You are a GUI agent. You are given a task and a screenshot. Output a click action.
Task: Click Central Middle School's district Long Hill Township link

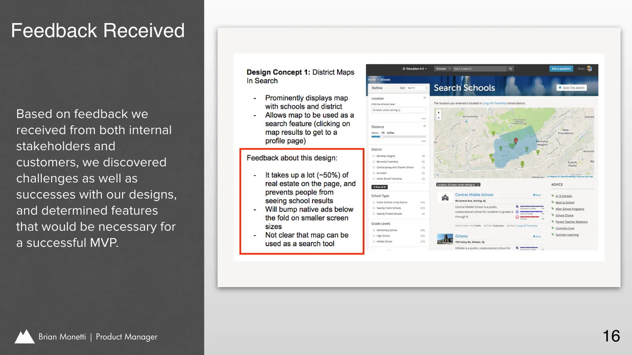tap(527, 226)
